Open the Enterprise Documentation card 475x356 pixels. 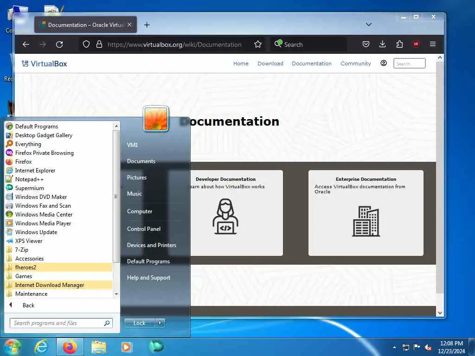pyautogui.click(x=366, y=213)
